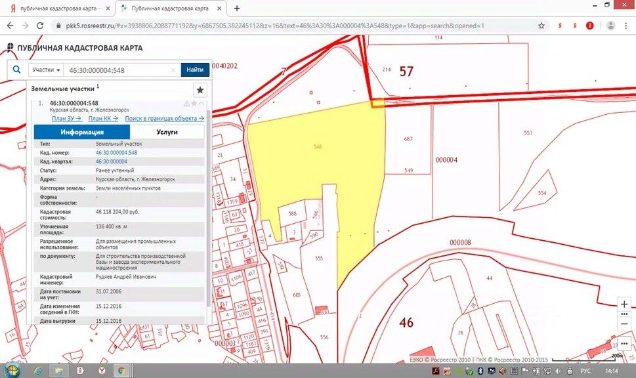Click parcel 555 on the map
Viewport: 636px width, 378px height.
(319, 258)
